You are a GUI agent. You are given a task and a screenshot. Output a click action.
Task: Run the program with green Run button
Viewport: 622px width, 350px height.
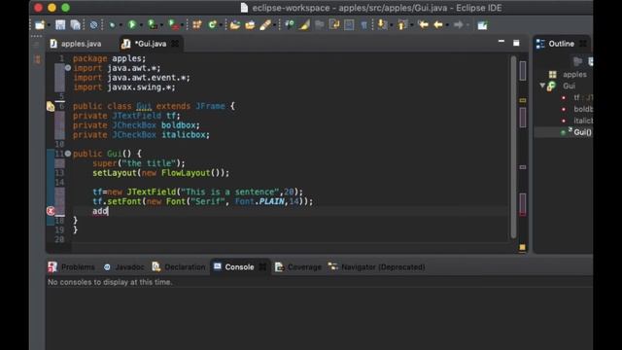(x=132, y=25)
